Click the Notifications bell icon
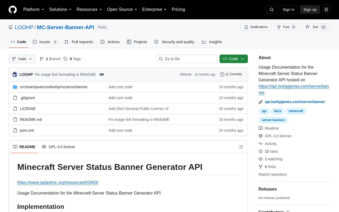This screenshot has width=339, height=212. coord(246,27)
